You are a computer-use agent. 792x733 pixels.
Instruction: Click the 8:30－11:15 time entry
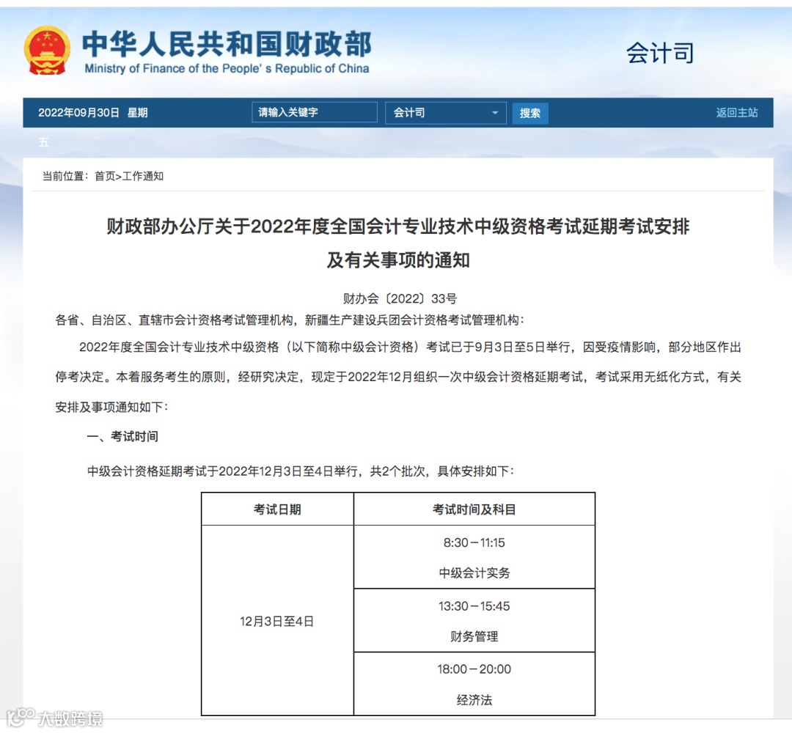click(x=474, y=542)
